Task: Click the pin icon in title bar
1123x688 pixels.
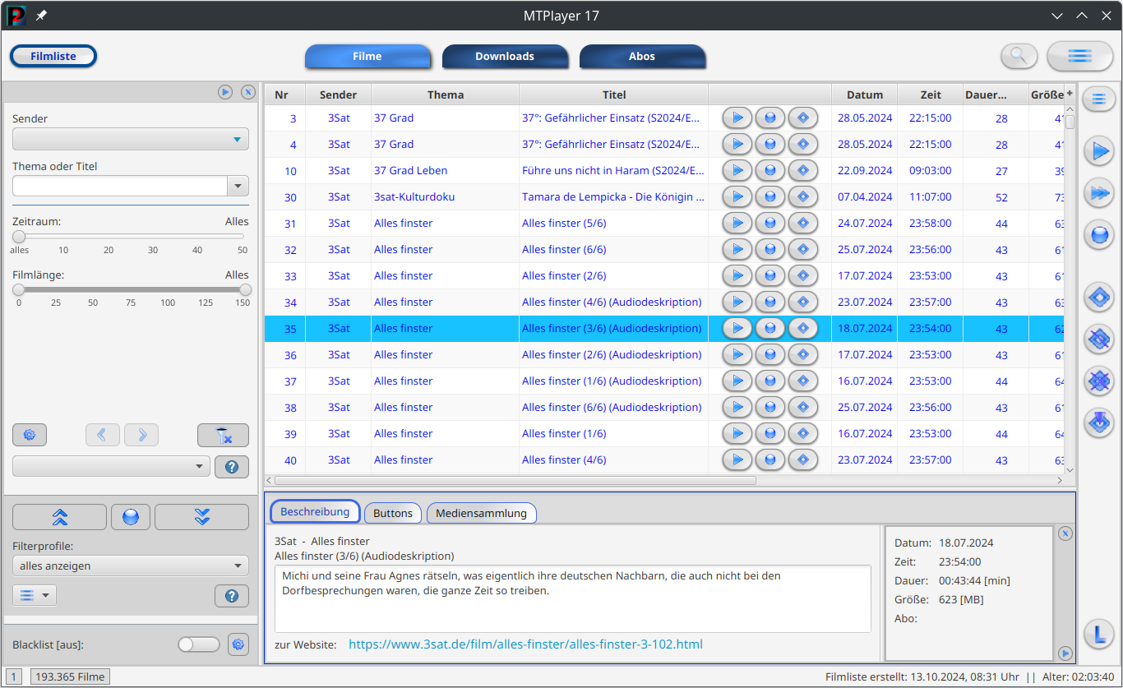Action: (41, 16)
